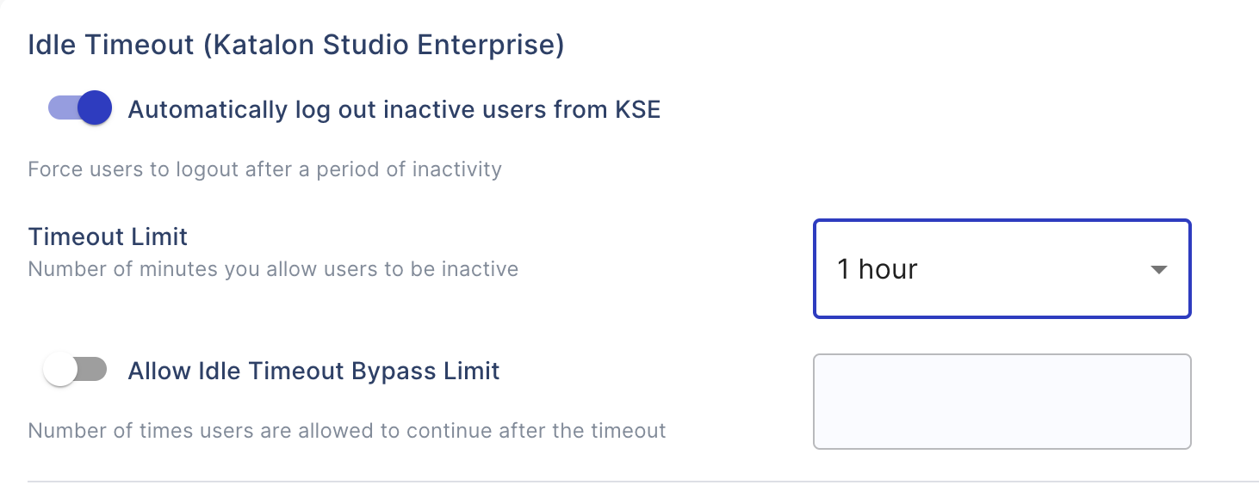Click the 'Number of times users are allowed' description

[x=347, y=430]
